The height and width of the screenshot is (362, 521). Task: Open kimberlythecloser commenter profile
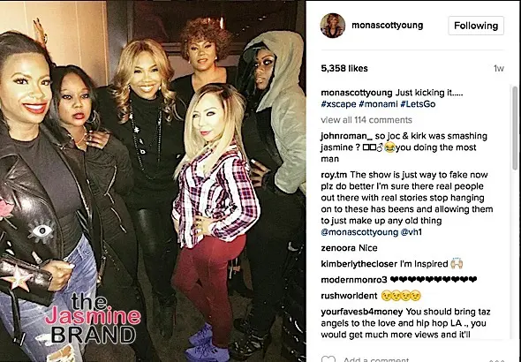pos(359,264)
